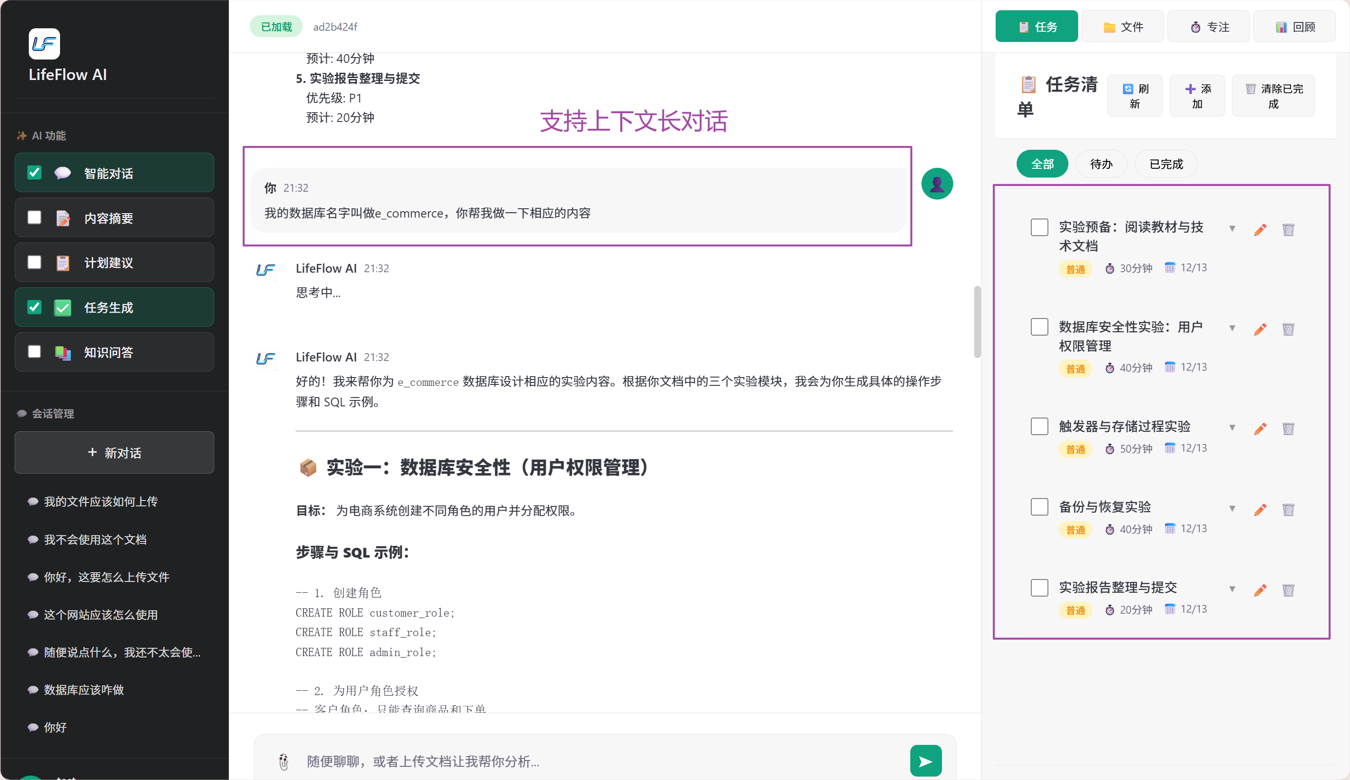This screenshot has width=1350, height=780.
Task: Click the green send message arrow button
Action: pyautogui.click(x=925, y=760)
